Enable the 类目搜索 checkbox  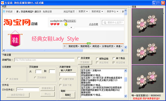79,58
